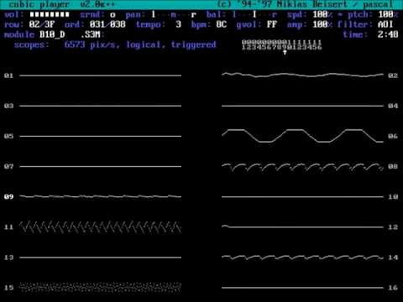Click the gvol value FF
This screenshot has height=302, width=403.
click(271, 24)
